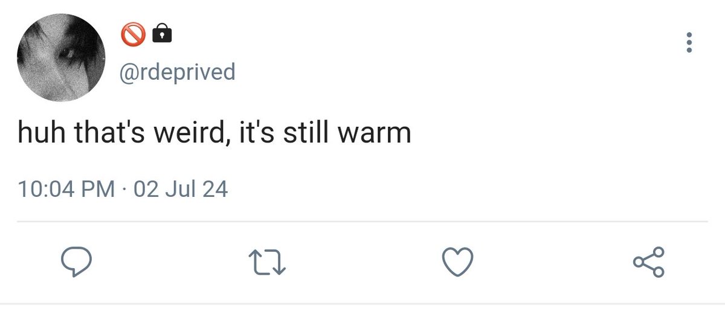Expand tweet options via the kebab icon
The image size is (725, 314).
689,42
